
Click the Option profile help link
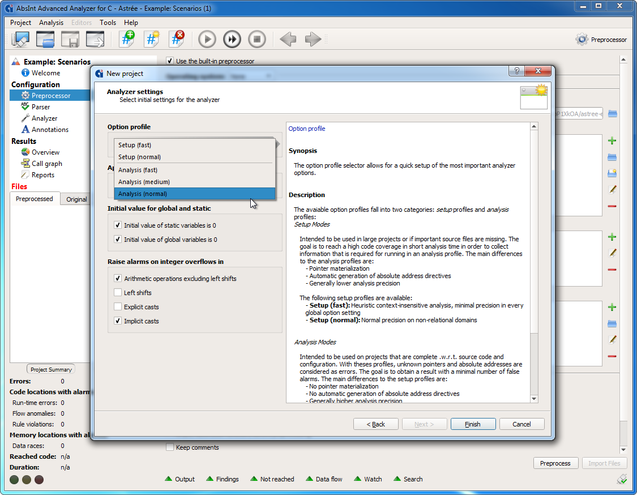click(x=307, y=129)
